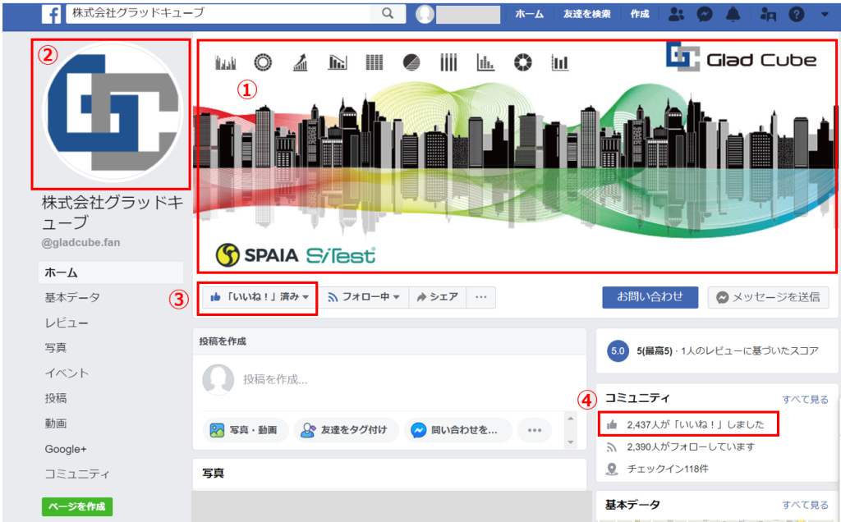The width and height of the screenshot is (841, 522).
Task: Click チェックイン118件
Action: click(667, 469)
